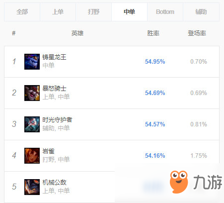The image size is (224, 203).
Task: Select the 中单 role tab
Action: click(129, 12)
